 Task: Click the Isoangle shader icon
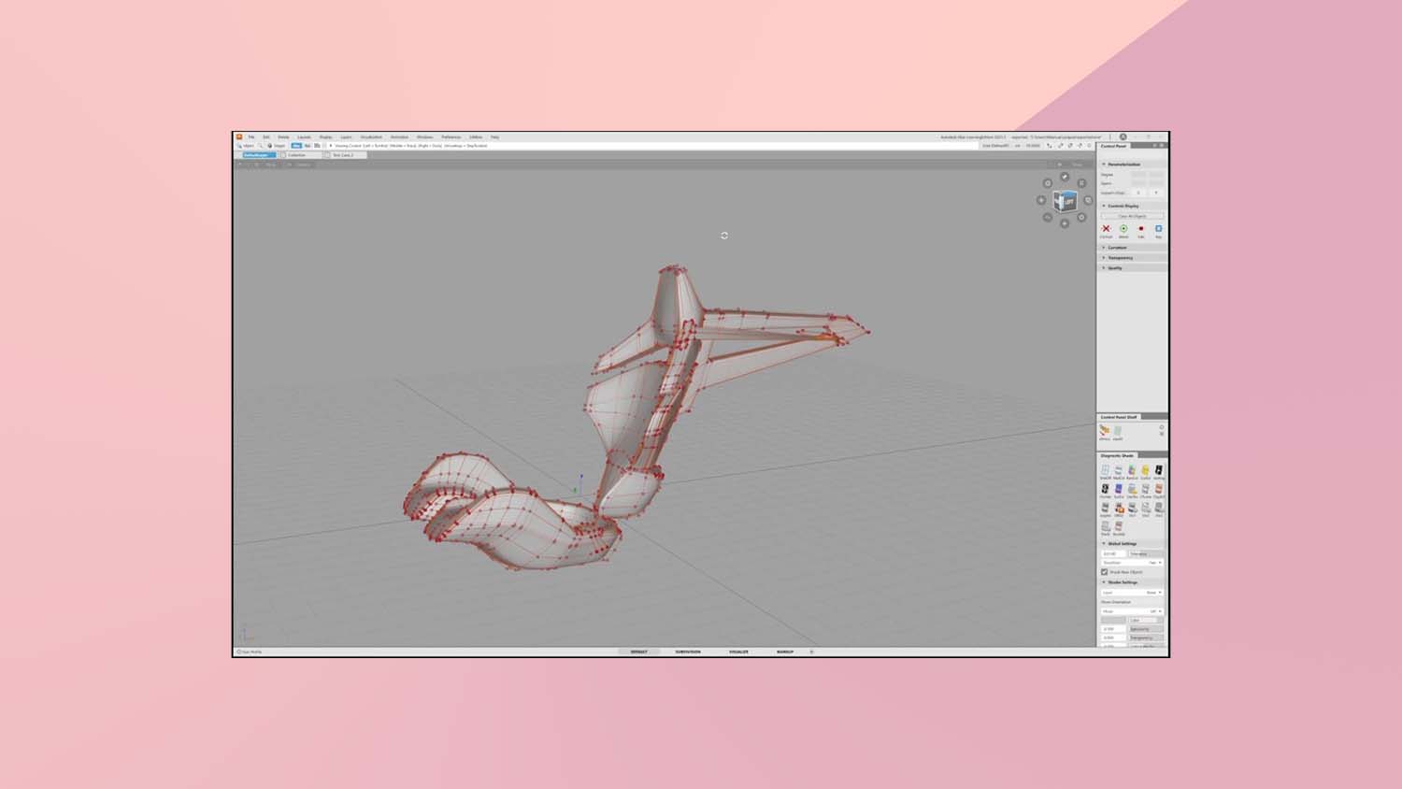click(1159, 470)
